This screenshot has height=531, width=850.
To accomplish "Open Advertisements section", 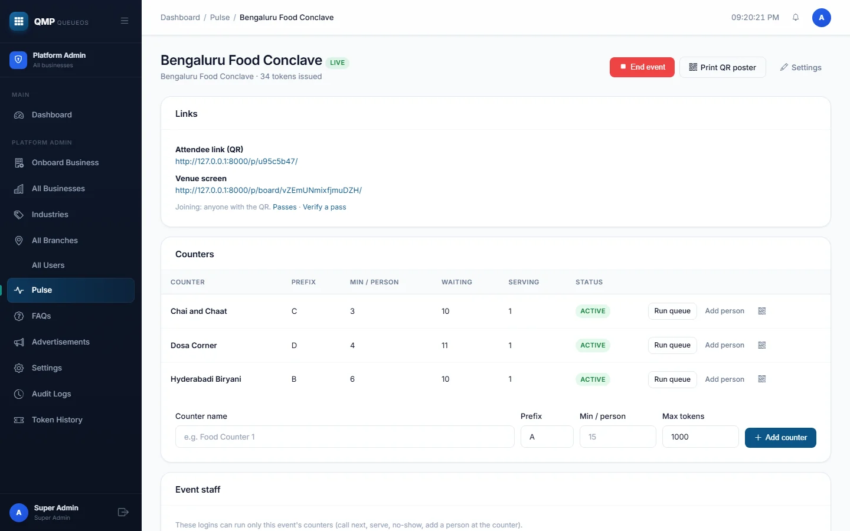I will [x=71, y=342].
